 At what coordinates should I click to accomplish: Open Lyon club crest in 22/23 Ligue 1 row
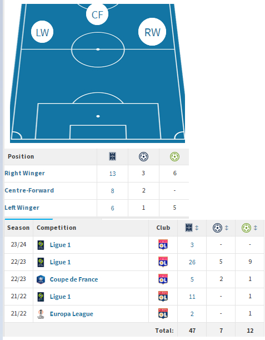coord(163,262)
